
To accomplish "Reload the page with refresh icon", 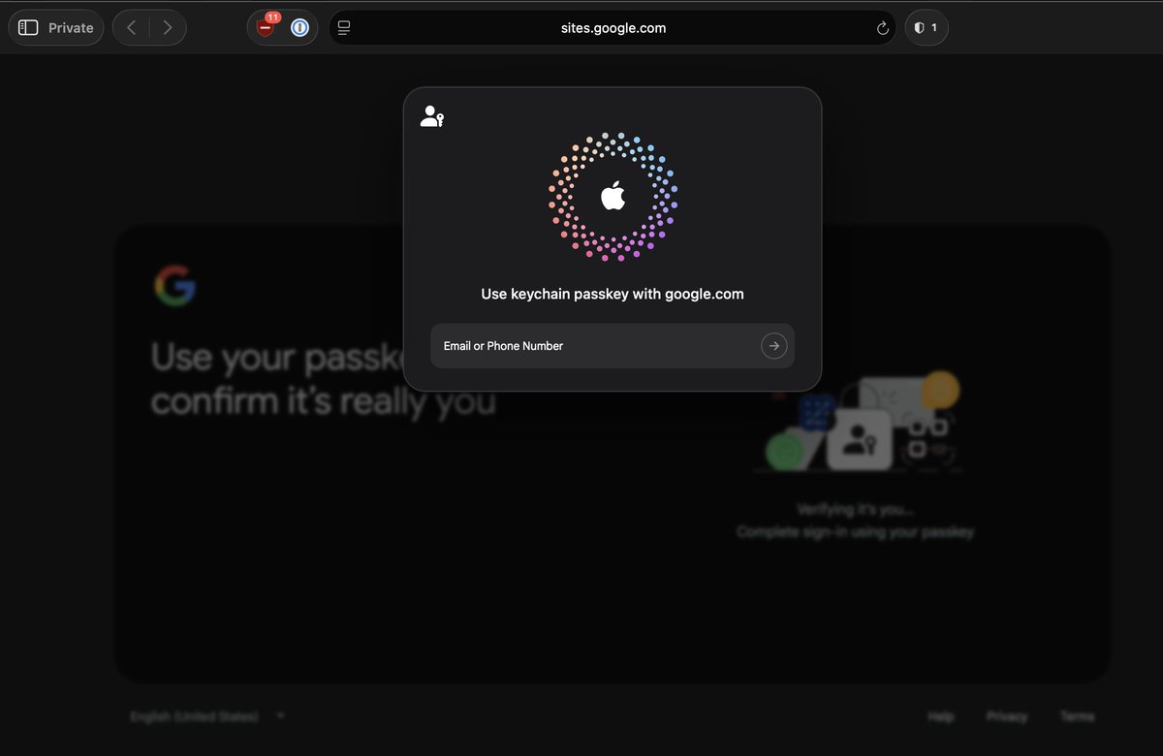I will pyautogui.click(x=882, y=28).
